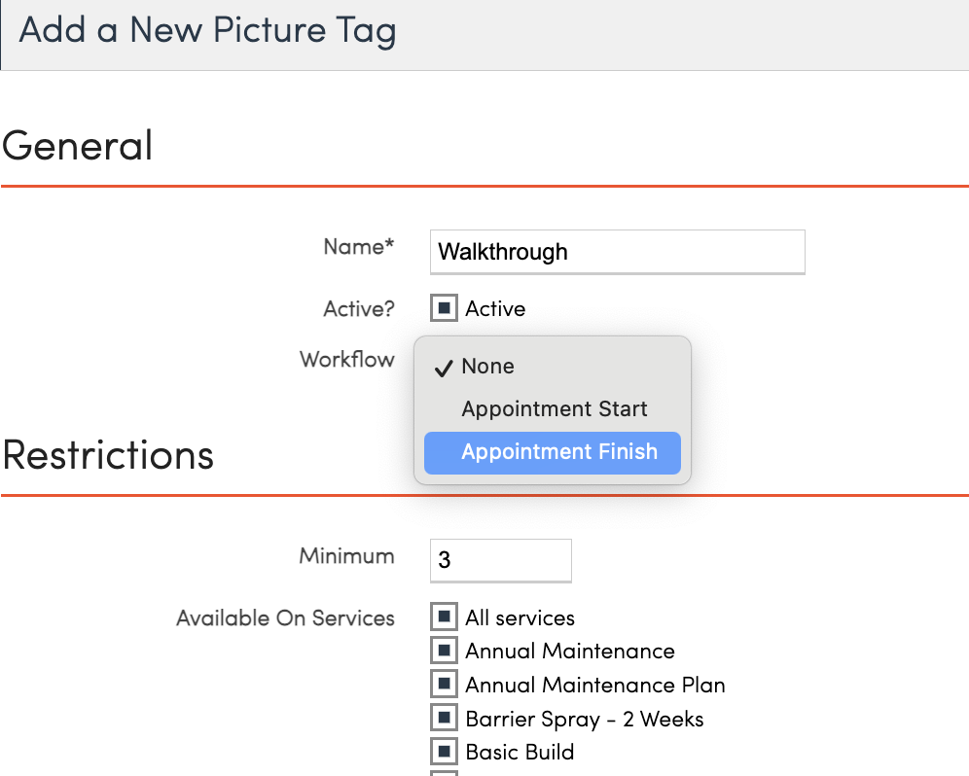Viewport: 969px width, 776px height.
Task: Click the Minimum field label
Action: 346,556
